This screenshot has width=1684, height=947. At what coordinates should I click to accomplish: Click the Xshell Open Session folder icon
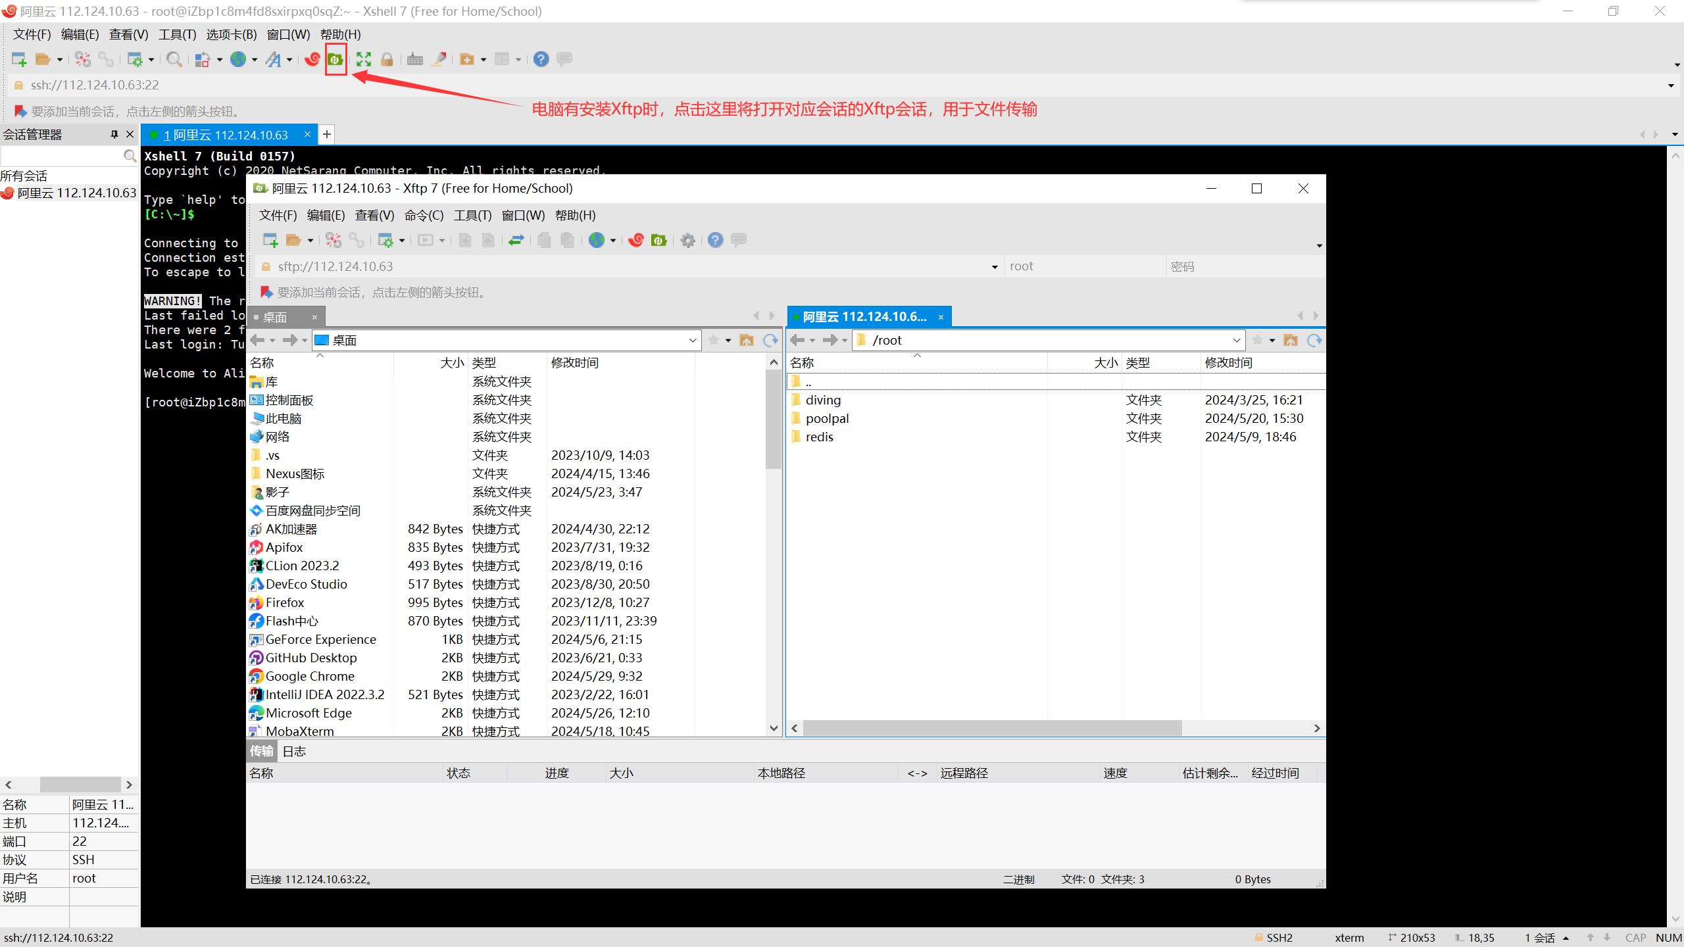[43, 60]
